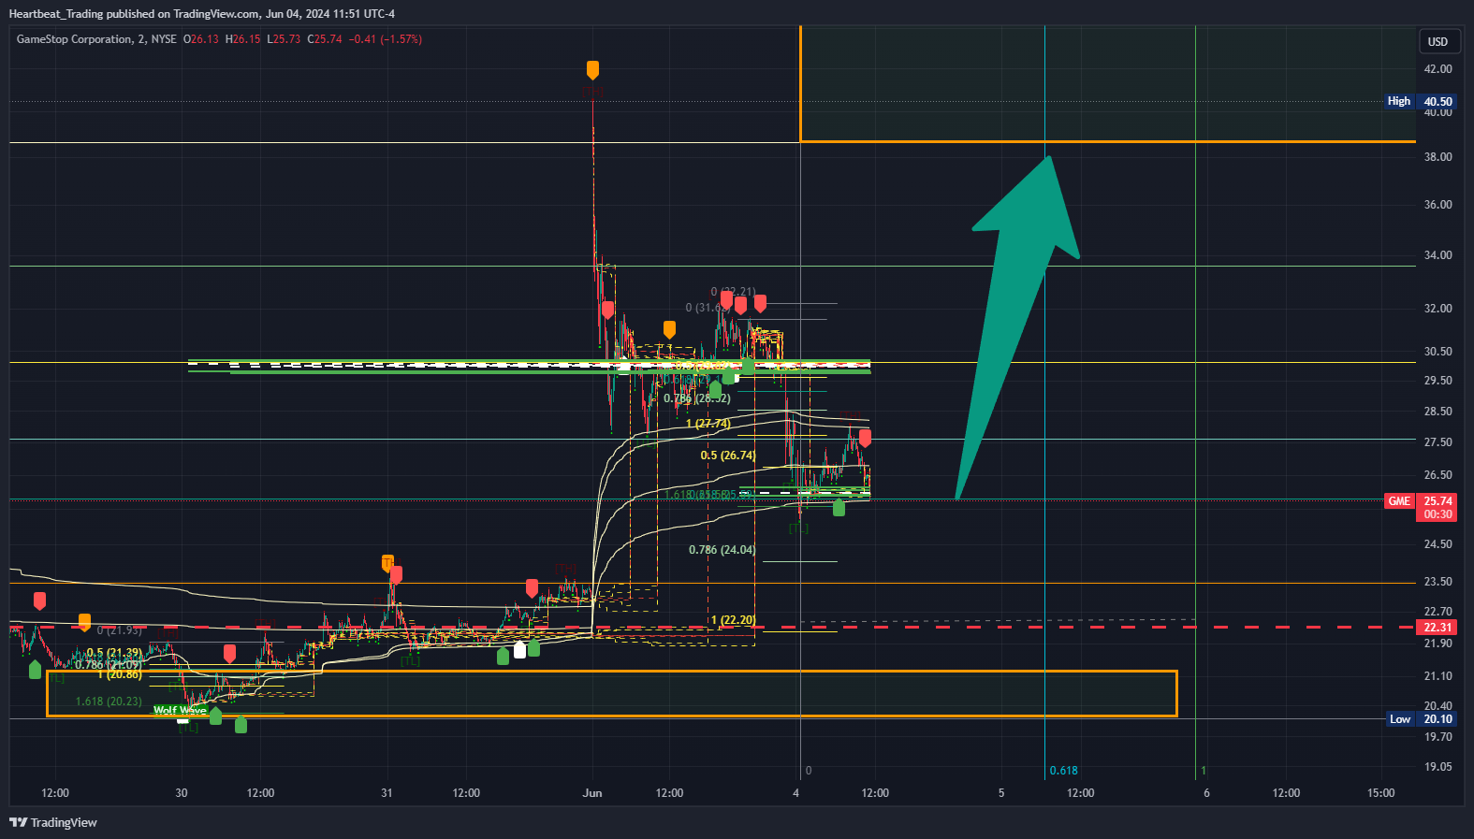Click green marker beneath latest candles near 25.74
This screenshot has width=1474, height=839.
point(839,507)
